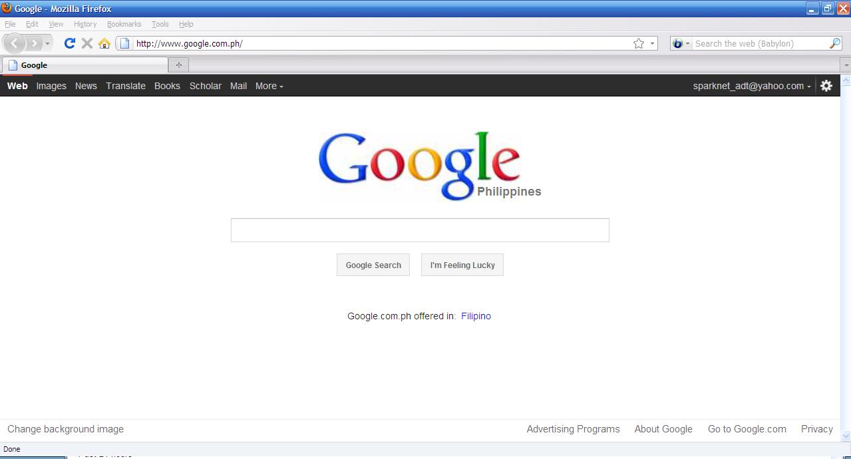Bookmark page with star icon
Screen dimensions: 851x459
[639, 43]
